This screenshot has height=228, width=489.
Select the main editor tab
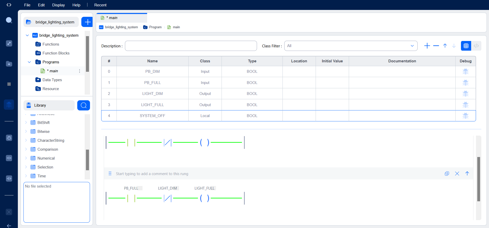pos(122,18)
